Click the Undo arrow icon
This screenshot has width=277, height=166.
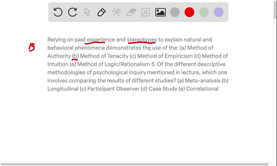coord(58,12)
